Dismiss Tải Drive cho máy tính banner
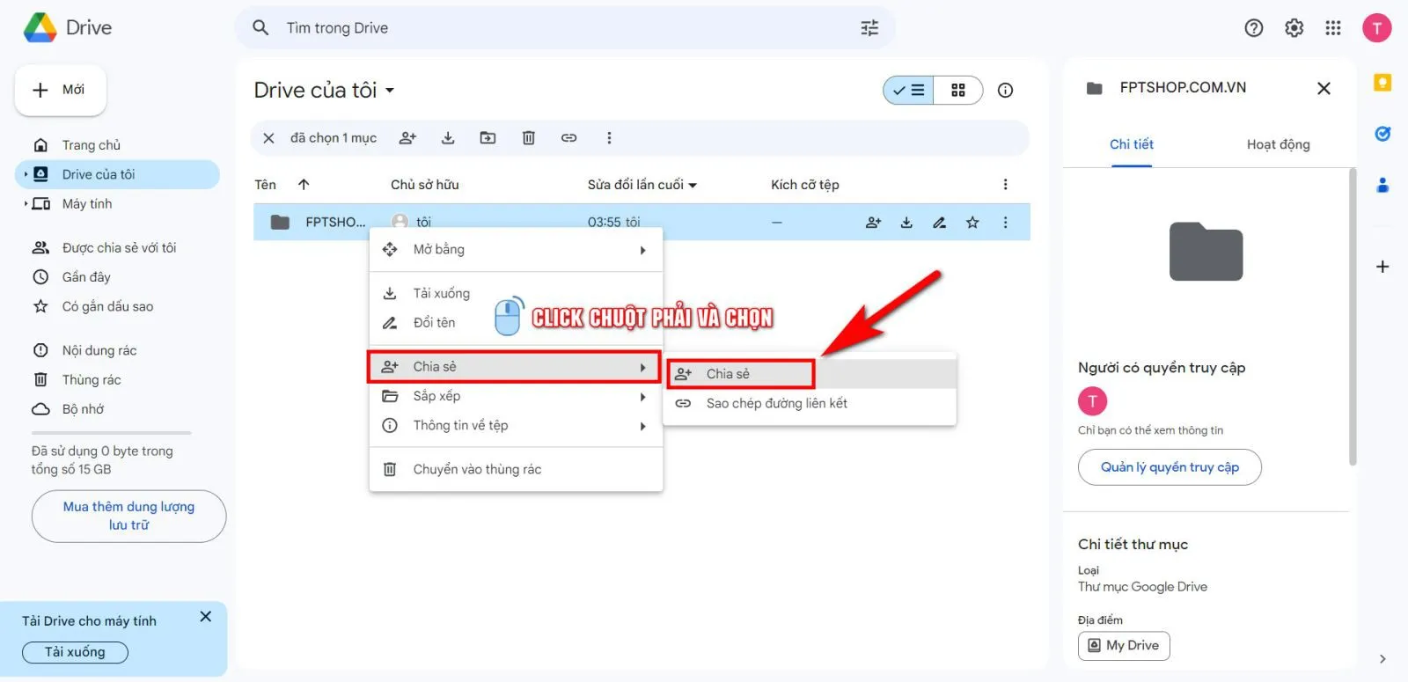1408x682 pixels. [205, 617]
